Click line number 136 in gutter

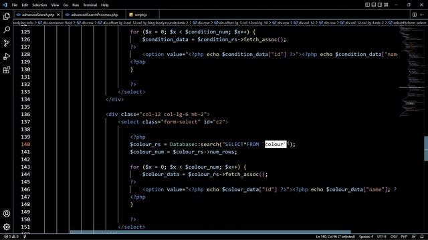pyautogui.click(x=25, y=114)
